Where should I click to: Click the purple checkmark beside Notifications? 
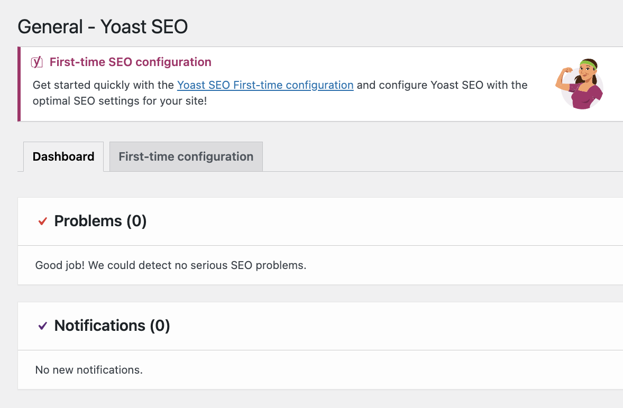tap(42, 326)
